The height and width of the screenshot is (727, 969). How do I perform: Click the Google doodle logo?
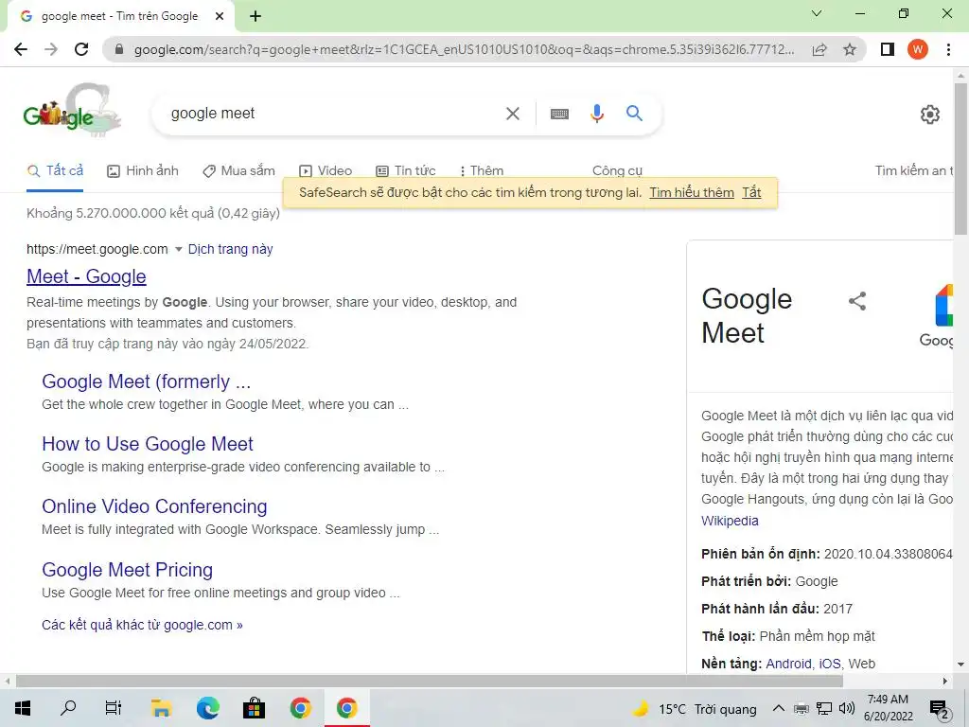[x=72, y=112]
